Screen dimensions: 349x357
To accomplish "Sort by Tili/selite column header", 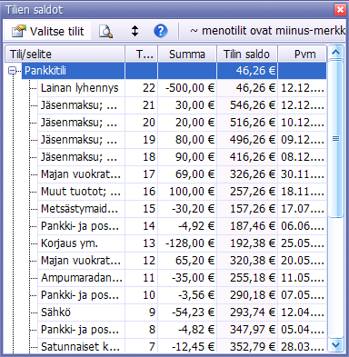I will (x=65, y=55).
